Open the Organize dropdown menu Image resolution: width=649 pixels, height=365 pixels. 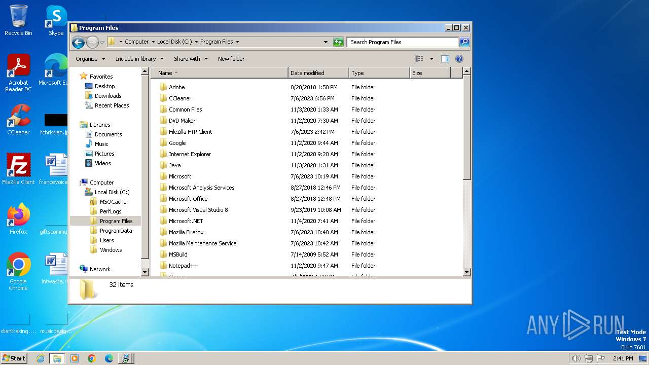coord(90,59)
